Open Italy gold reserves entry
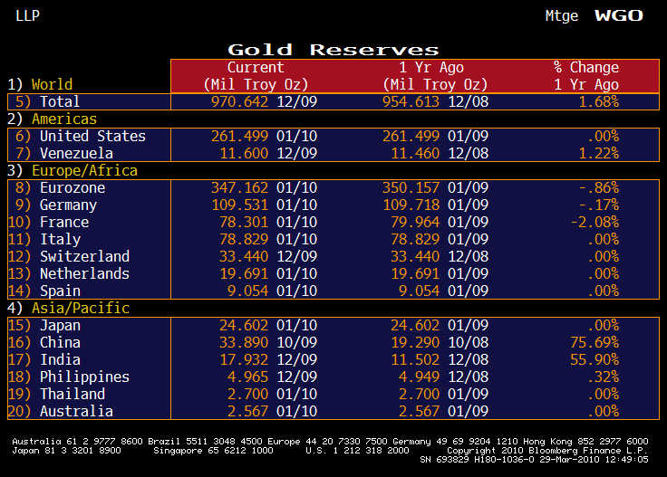Screen dimensions: 667x477 (x=60, y=239)
